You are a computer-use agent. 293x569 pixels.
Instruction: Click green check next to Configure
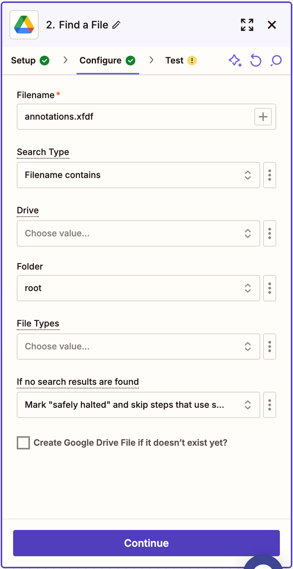click(x=130, y=61)
